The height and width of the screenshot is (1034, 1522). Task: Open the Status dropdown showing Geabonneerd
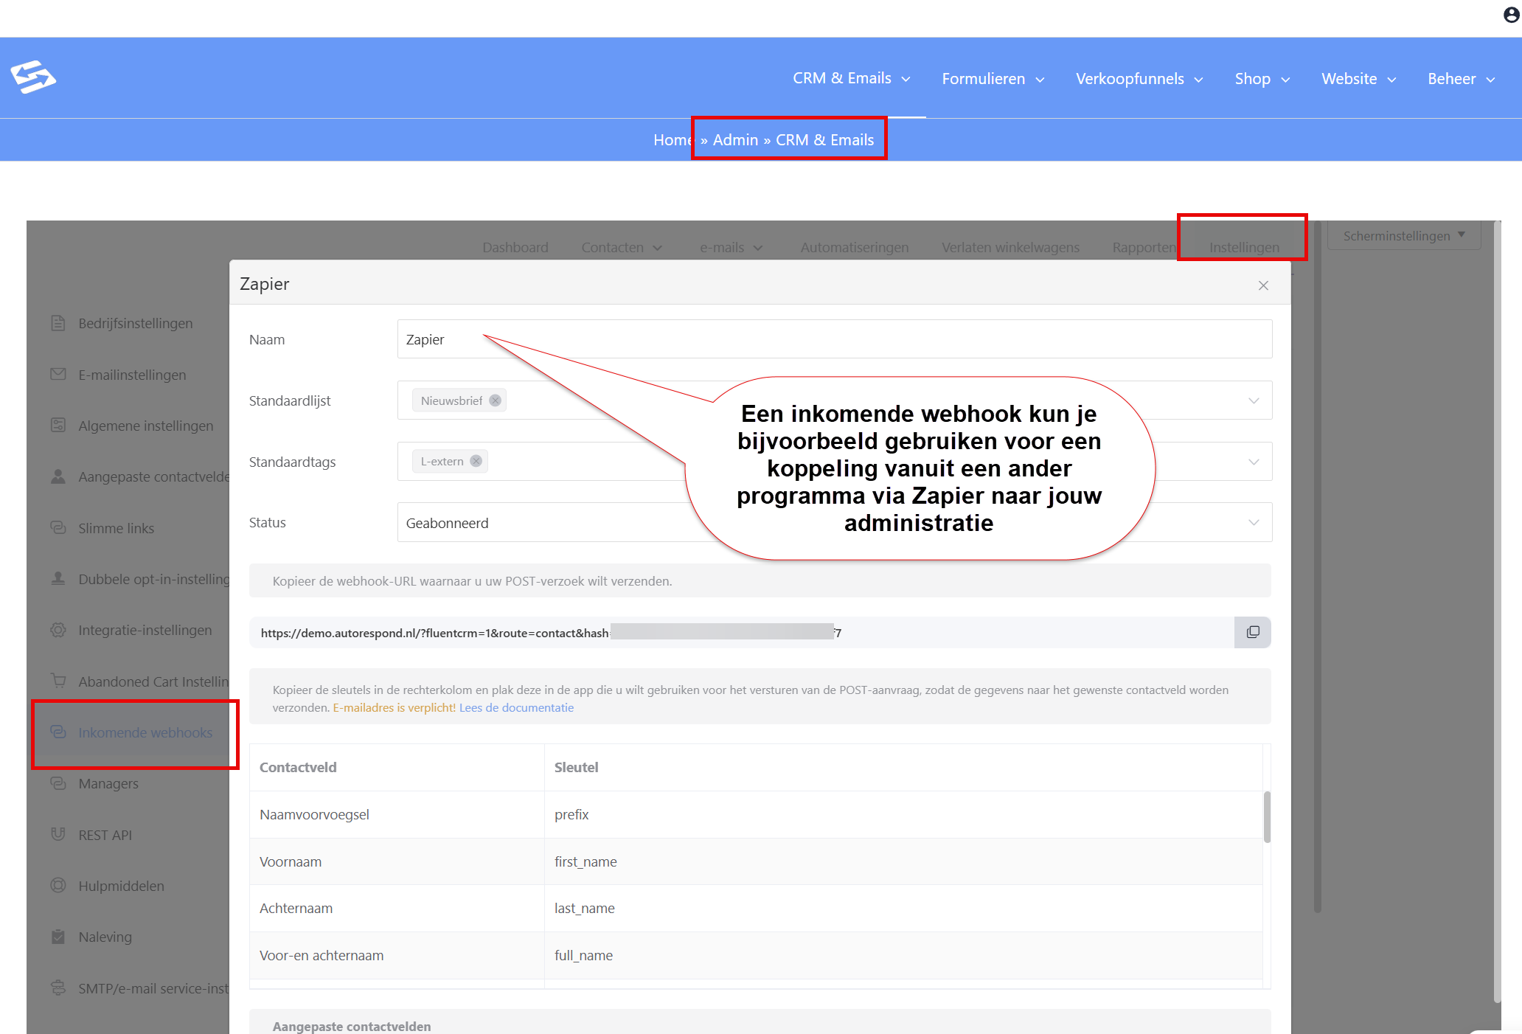[834, 522]
